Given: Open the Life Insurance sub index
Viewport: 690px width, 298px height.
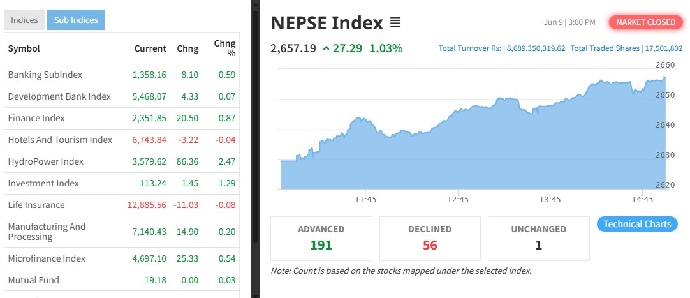Looking at the screenshot, I should [x=36, y=205].
